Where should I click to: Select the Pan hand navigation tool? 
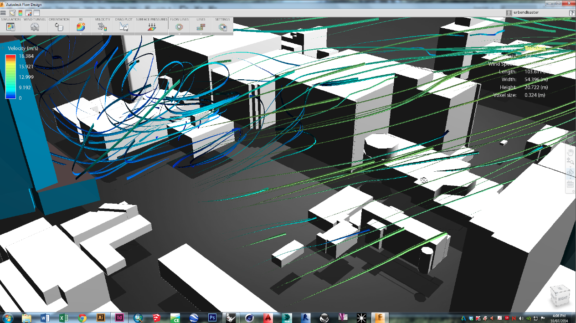(x=570, y=153)
